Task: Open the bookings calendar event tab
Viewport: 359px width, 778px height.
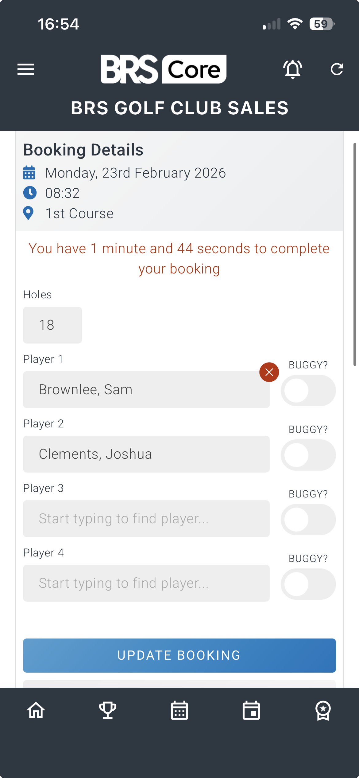Action: point(251,710)
